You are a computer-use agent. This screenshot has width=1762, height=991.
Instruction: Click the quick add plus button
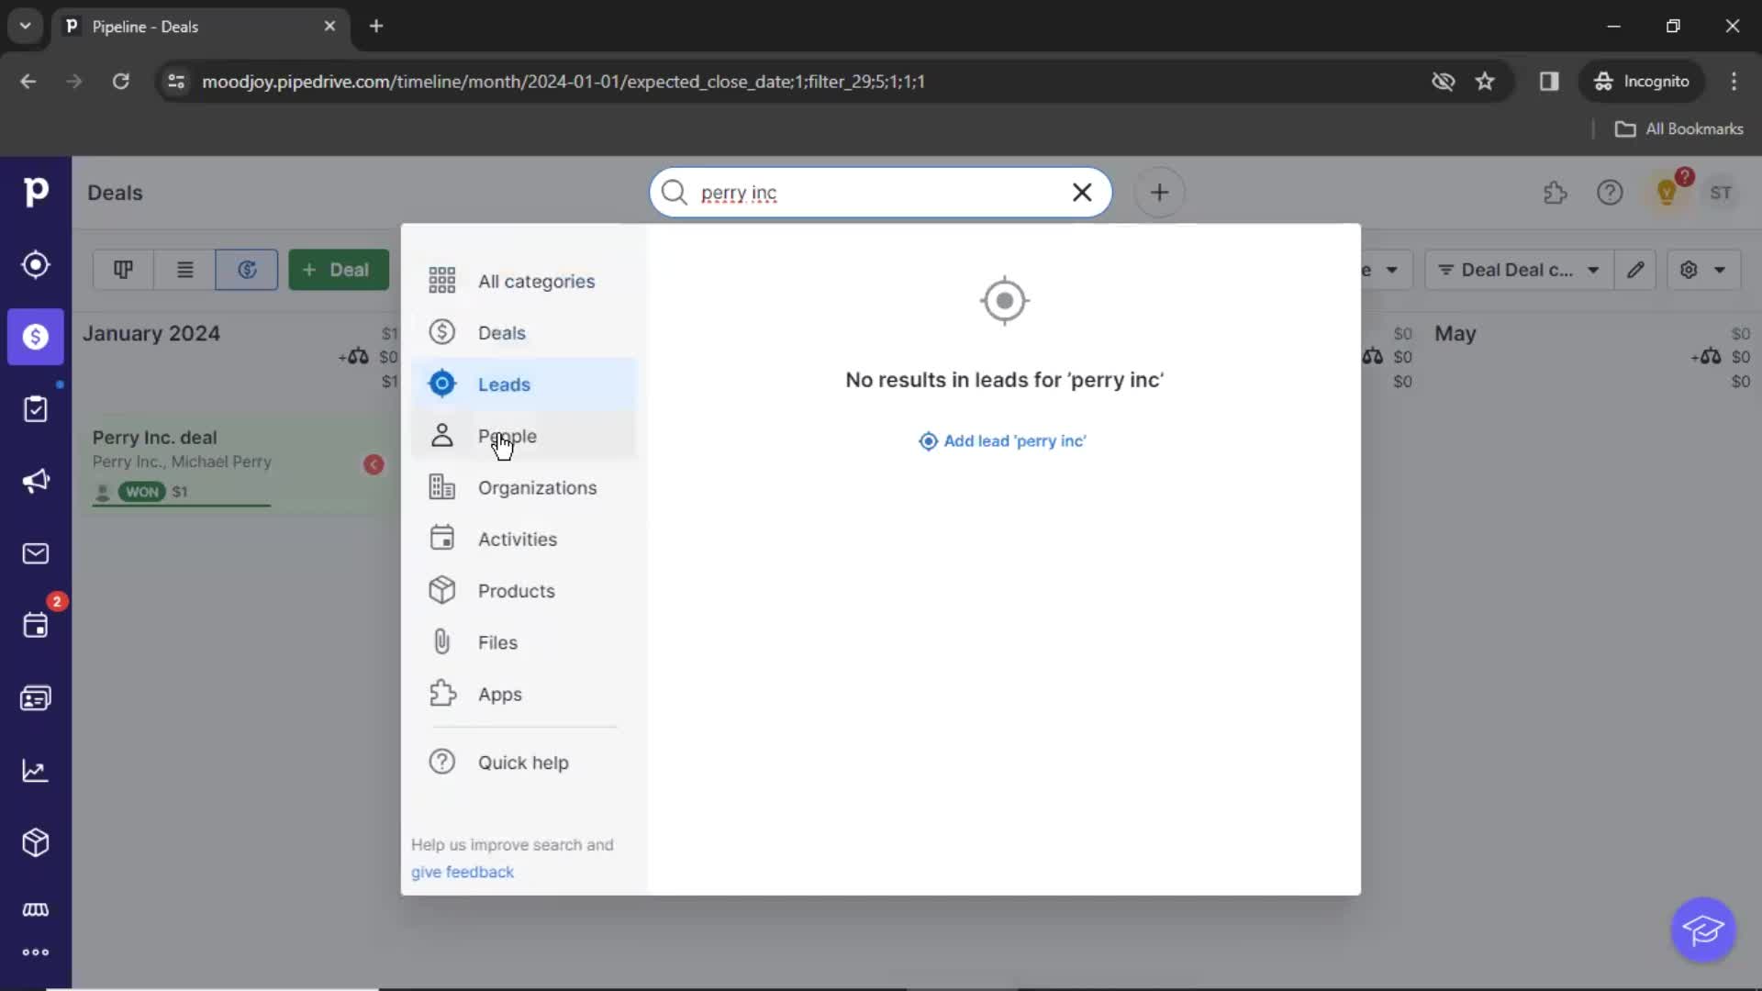pos(1159,193)
